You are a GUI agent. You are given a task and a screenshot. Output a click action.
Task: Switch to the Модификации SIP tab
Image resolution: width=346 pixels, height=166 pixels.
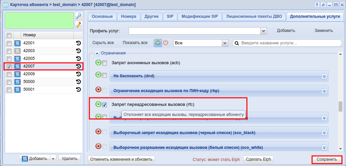(200, 16)
